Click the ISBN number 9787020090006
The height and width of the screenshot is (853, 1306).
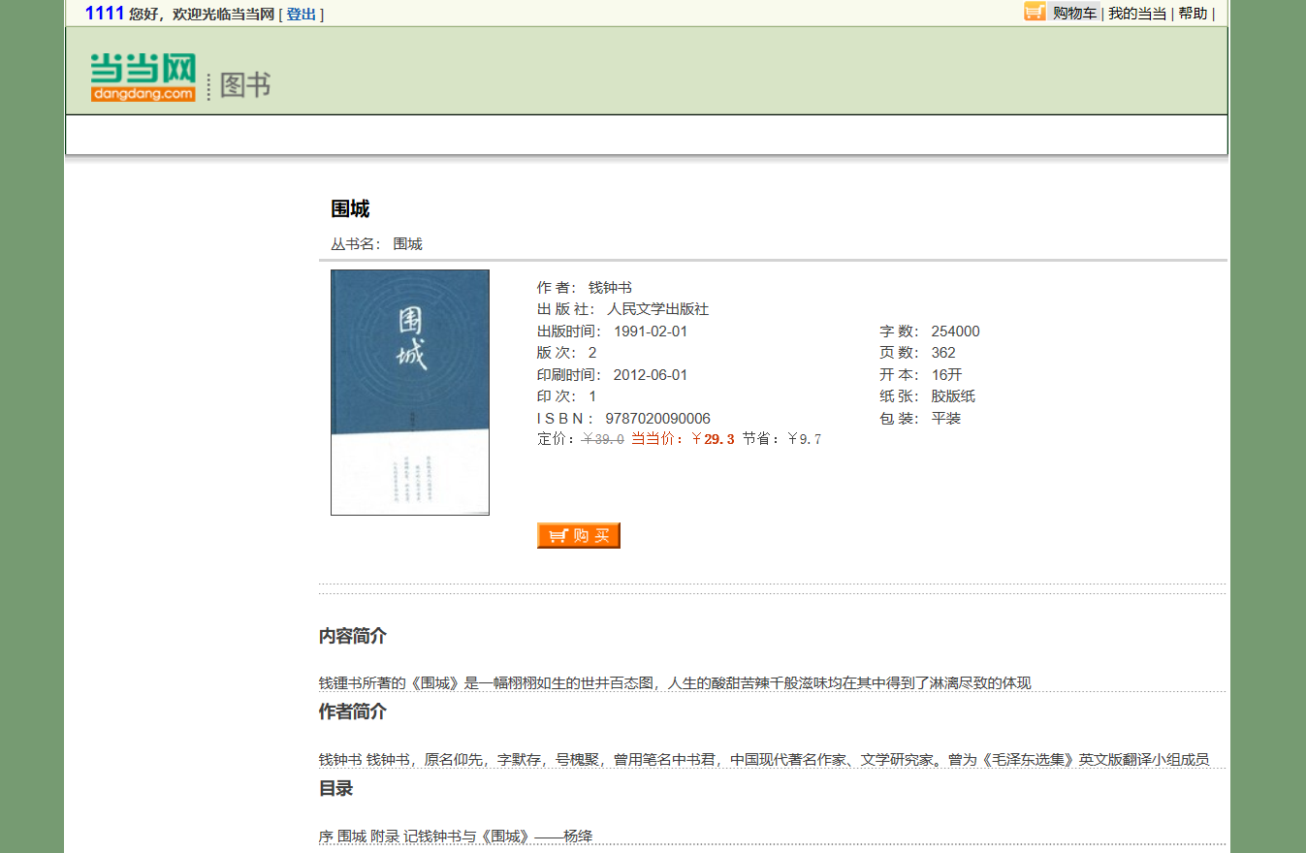pyautogui.click(x=657, y=419)
